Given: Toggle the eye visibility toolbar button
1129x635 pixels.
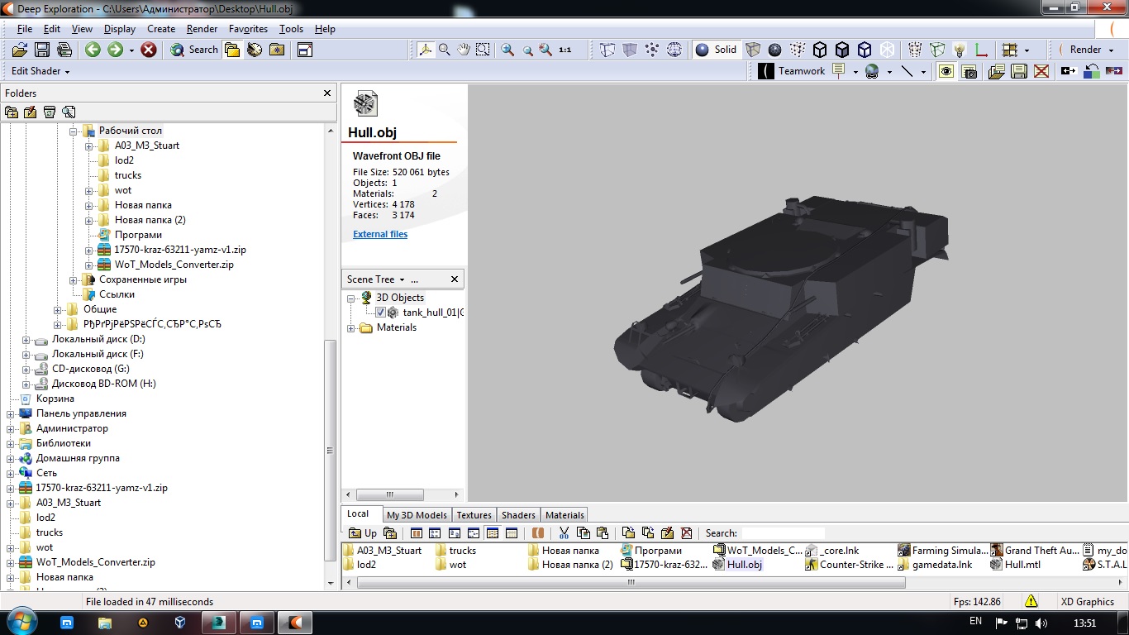Looking at the screenshot, I should [946, 71].
